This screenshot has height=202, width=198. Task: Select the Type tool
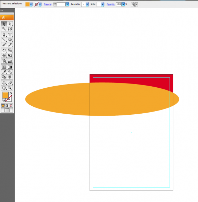(x=10, y=35)
